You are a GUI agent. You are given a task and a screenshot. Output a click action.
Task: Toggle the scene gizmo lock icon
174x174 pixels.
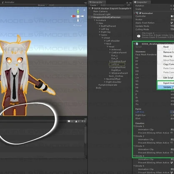(x=84, y=10)
